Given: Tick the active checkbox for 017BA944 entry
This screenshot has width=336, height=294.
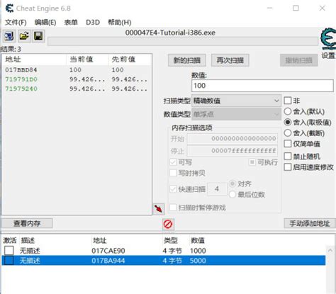Looking at the screenshot, I should tap(9, 261).
